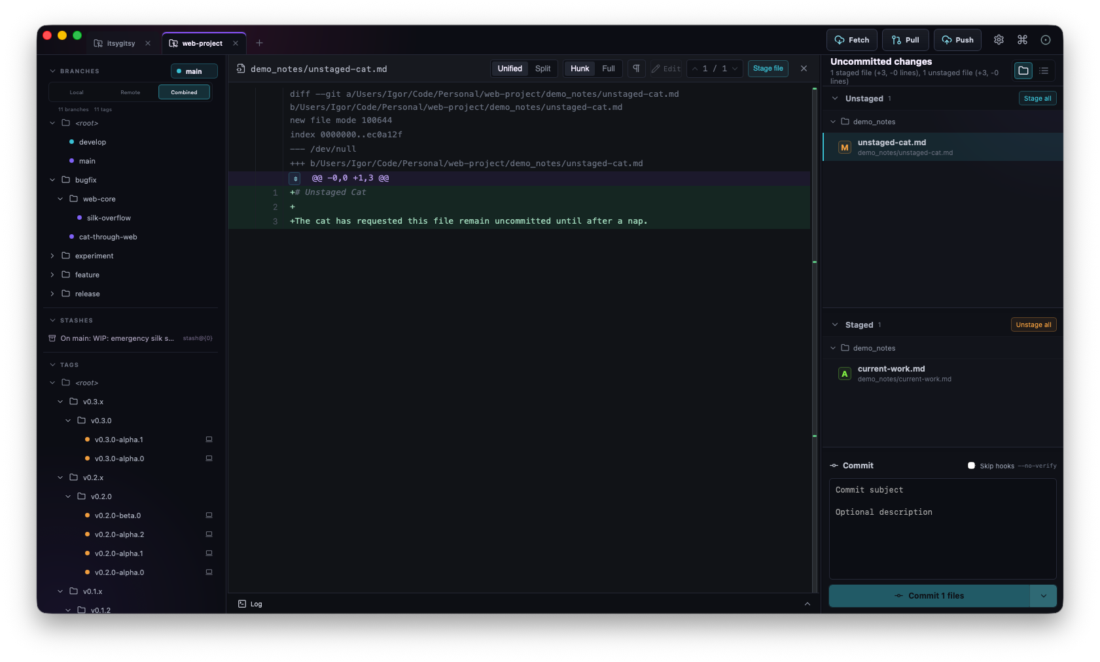This screenshot has height=662, width=1100.
Task: Switch changes list to folder tree view
Action: [x=1023, y=71]
